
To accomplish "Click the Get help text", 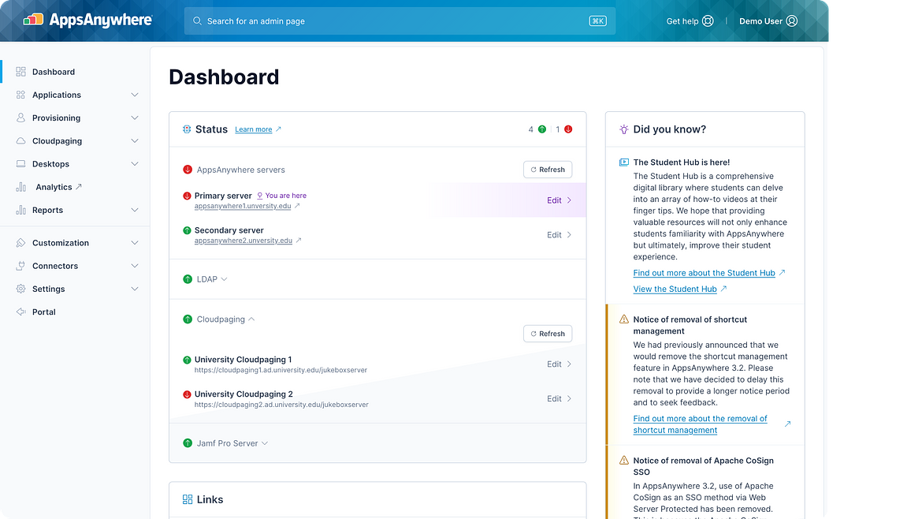I will (x=682, y=21).
